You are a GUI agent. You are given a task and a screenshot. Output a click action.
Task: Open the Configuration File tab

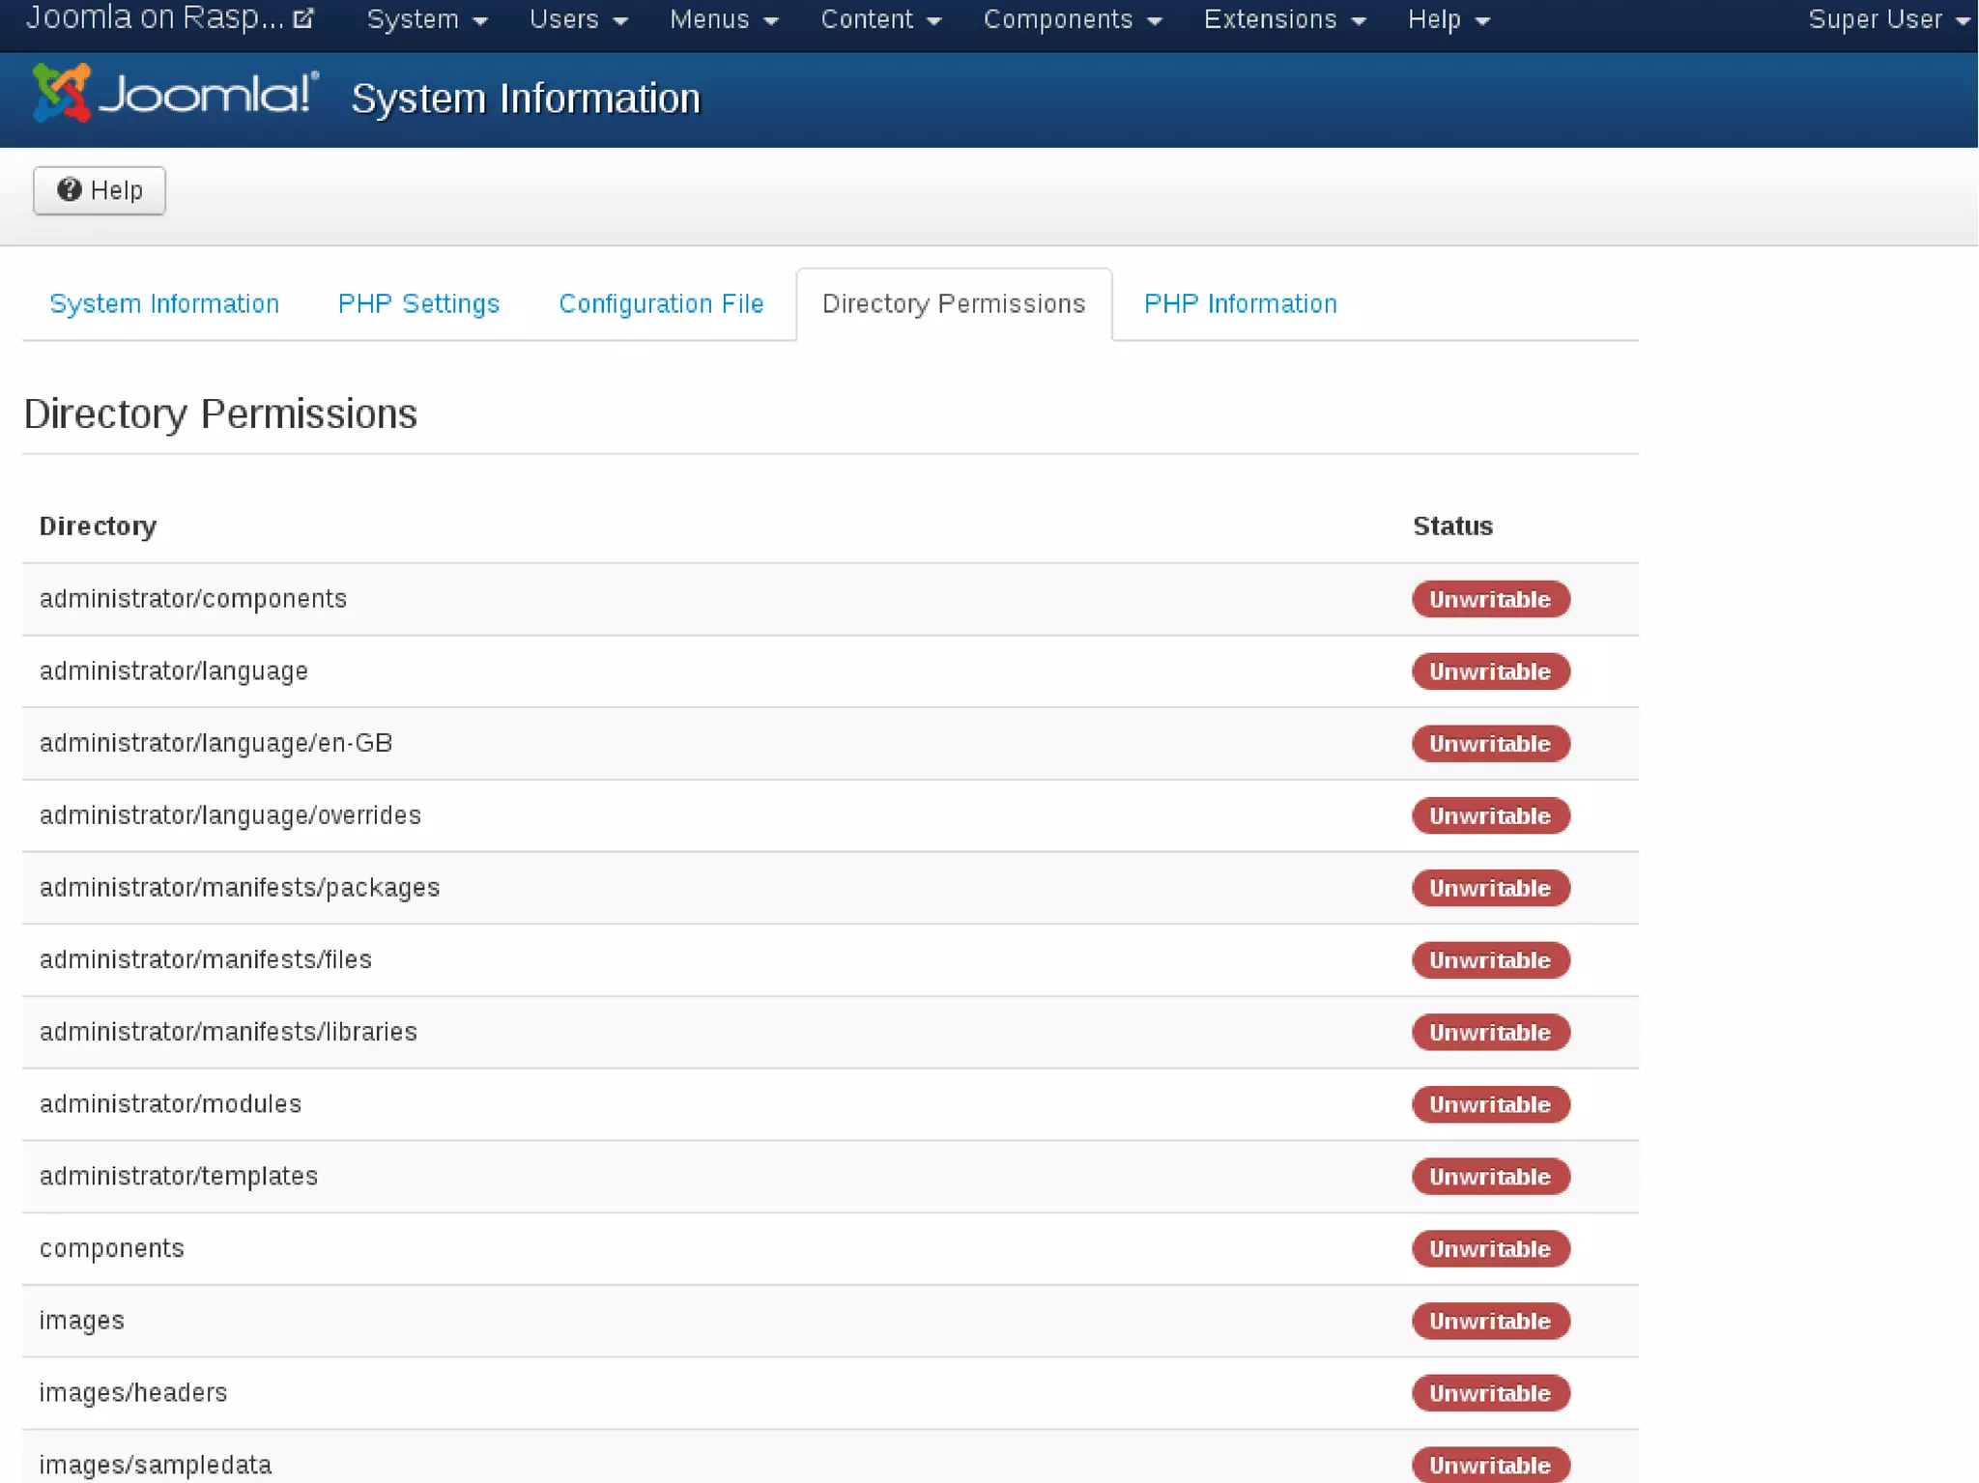click(661, 303)
